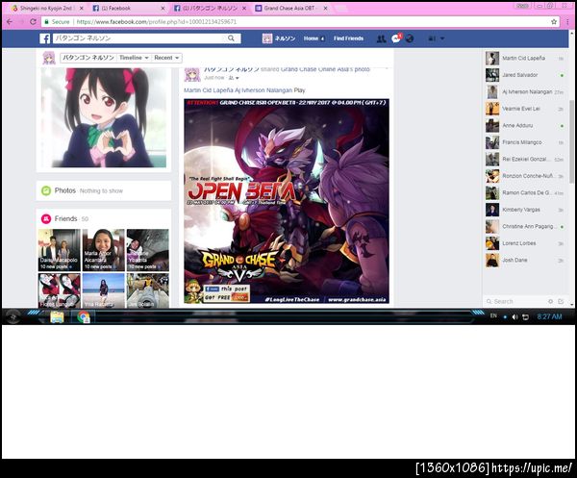The height and width of the screenshot is (478, 577).
Task: Open chat with Martin Cid Lapeña in sidebar
Action: tap(525, 58)
